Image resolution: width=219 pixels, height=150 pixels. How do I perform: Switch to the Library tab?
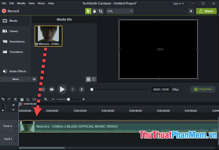tap(15, 31)
